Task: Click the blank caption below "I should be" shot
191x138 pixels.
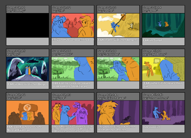Action: [118, 85]
